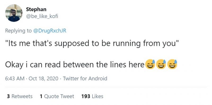The width and height of the screenshot is (212, 105).
Task: Open the @be_like_kofi handle
Action: [42, 16]
